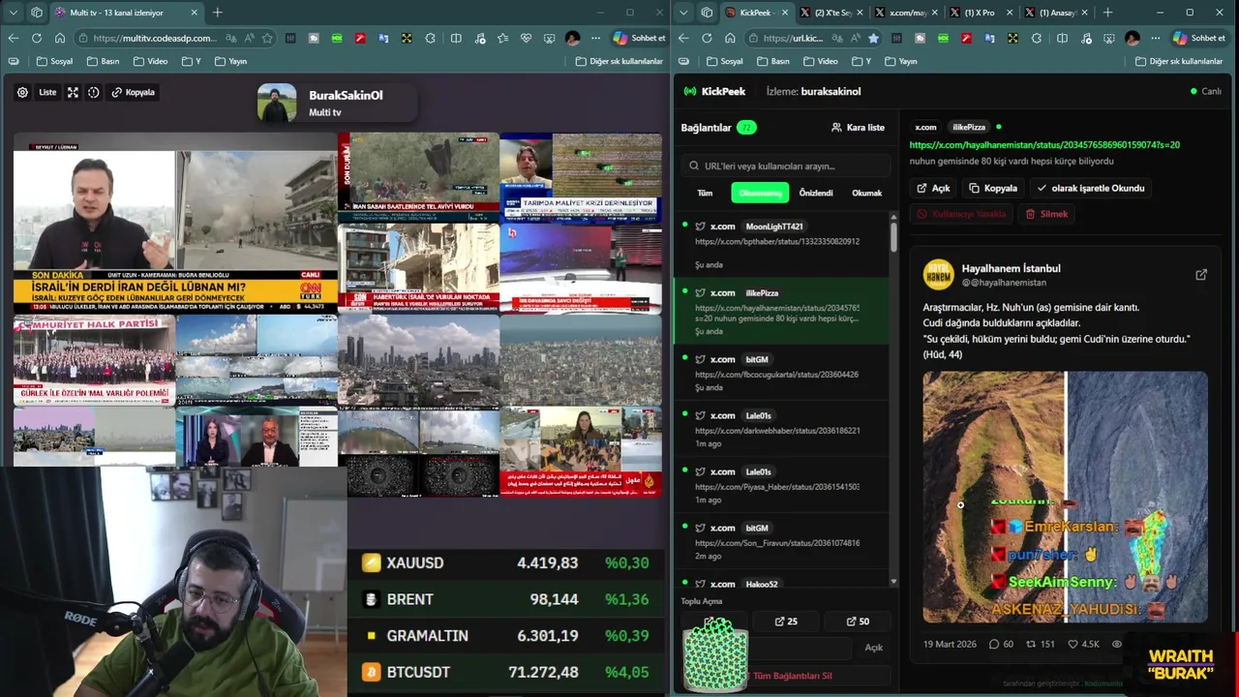Select link from MoonLighTT421 in list
Image resolution: width=1239 pixels, height=697 pixels.
click(x=781, y=246)
